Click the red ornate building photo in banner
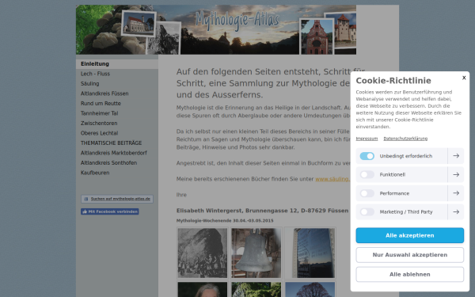This screenshot has width=475, height=297. tap(317, 36)
